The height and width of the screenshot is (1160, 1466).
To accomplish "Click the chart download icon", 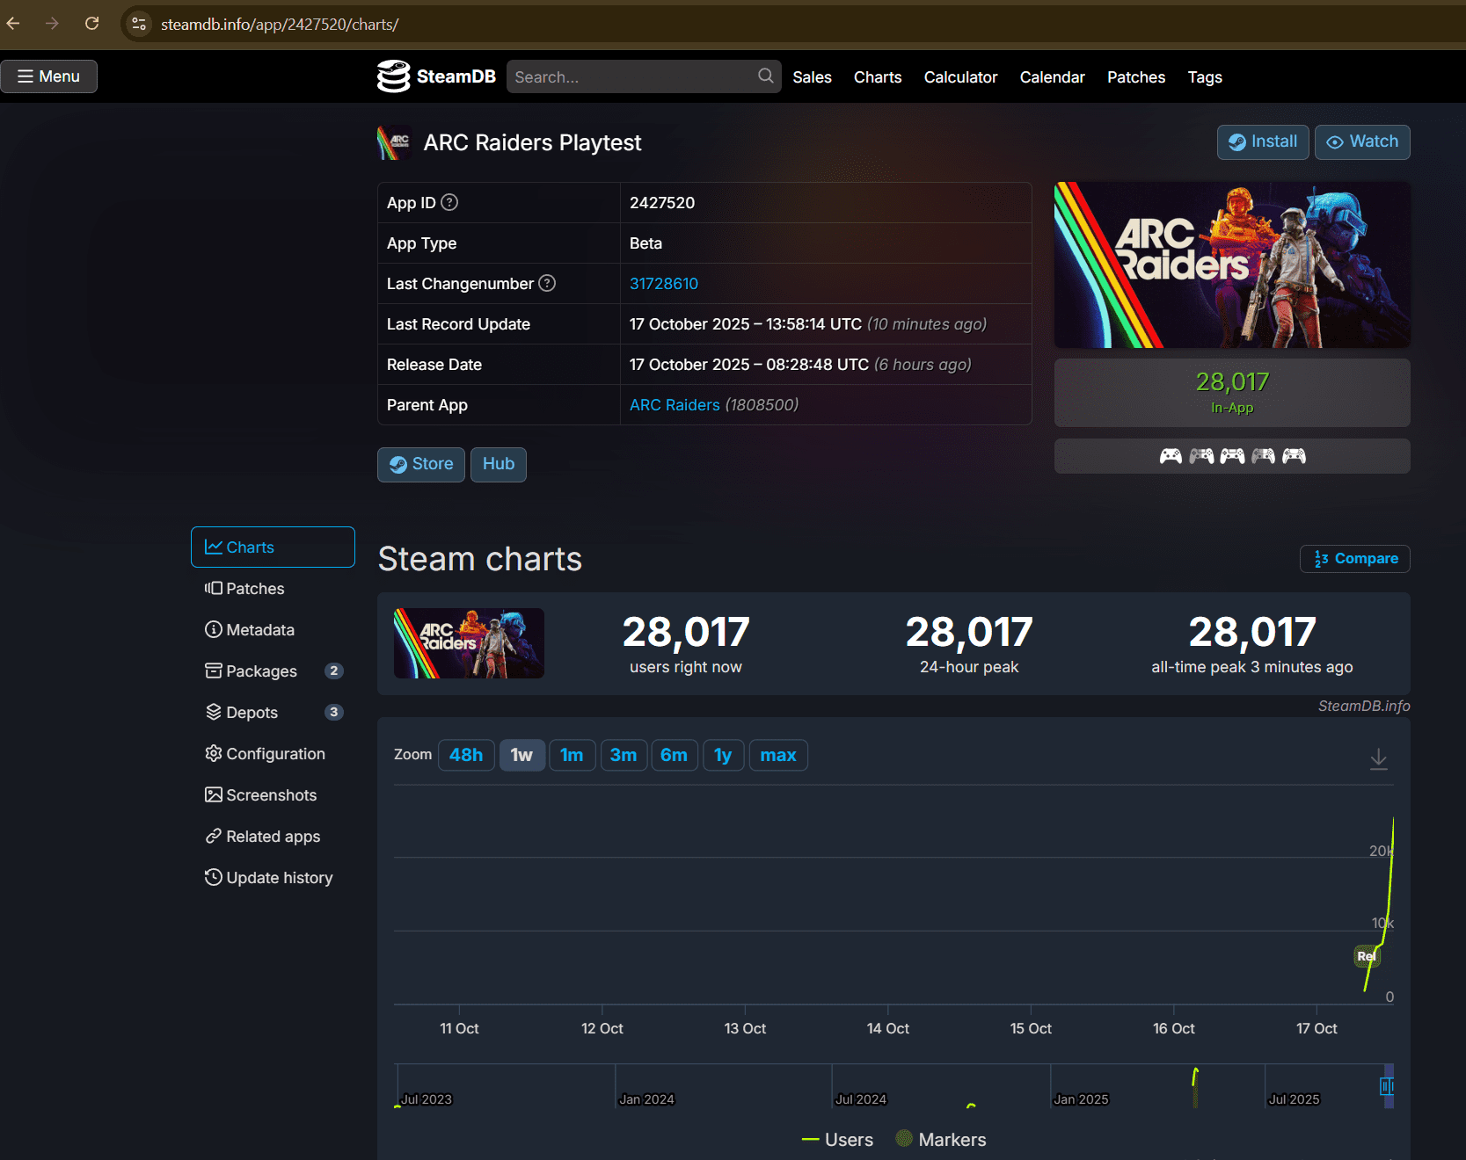I will pyautogui.click(x=1379, y=758).
